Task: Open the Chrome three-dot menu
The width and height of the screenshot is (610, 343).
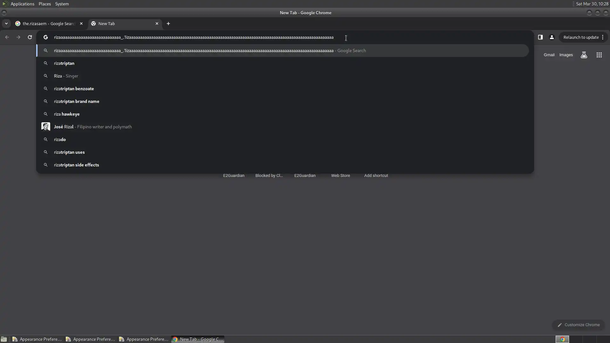Action: (x=603, y=37)
